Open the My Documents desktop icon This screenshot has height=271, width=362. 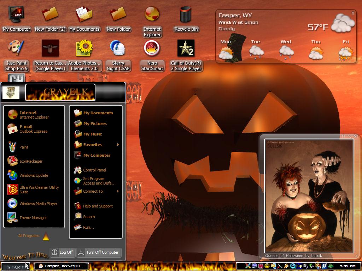84,19
